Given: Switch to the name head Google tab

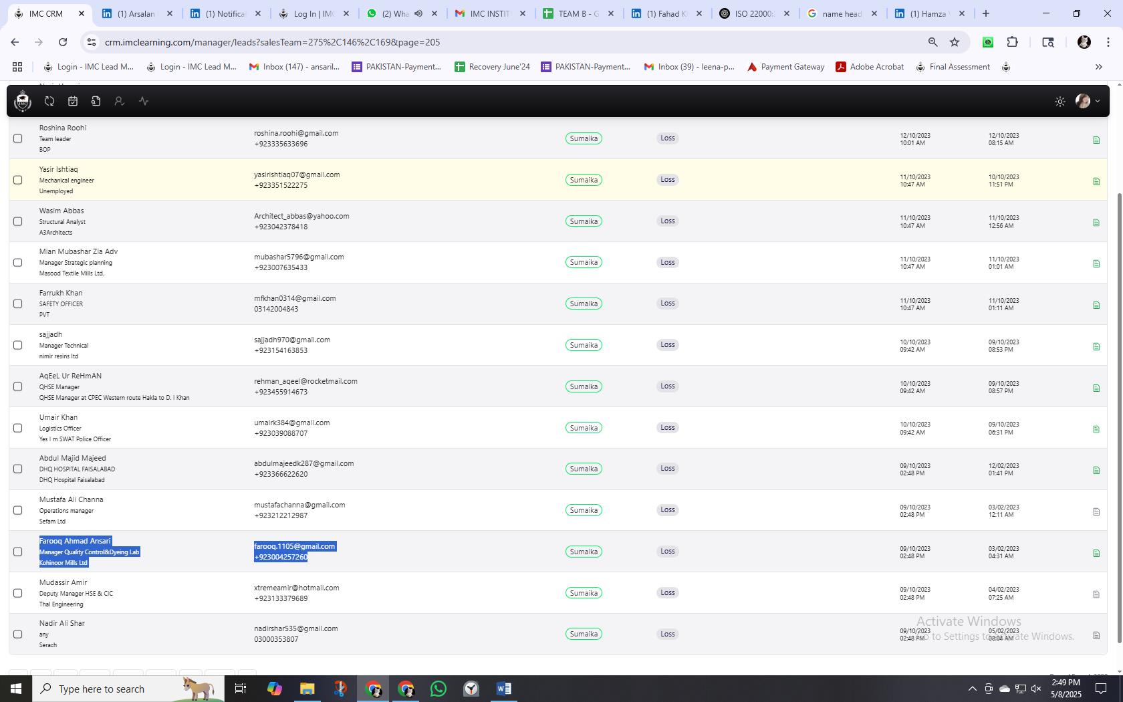Looking at the screenshot, I should pyautogui.click(x=843, y=13).
